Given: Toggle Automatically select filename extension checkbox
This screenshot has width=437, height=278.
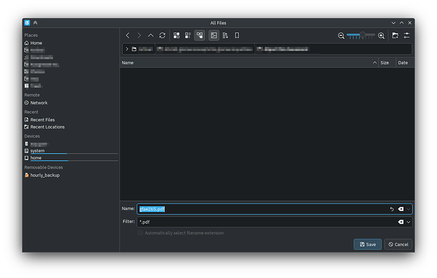Looking at the screenshot, I should 140,233.
